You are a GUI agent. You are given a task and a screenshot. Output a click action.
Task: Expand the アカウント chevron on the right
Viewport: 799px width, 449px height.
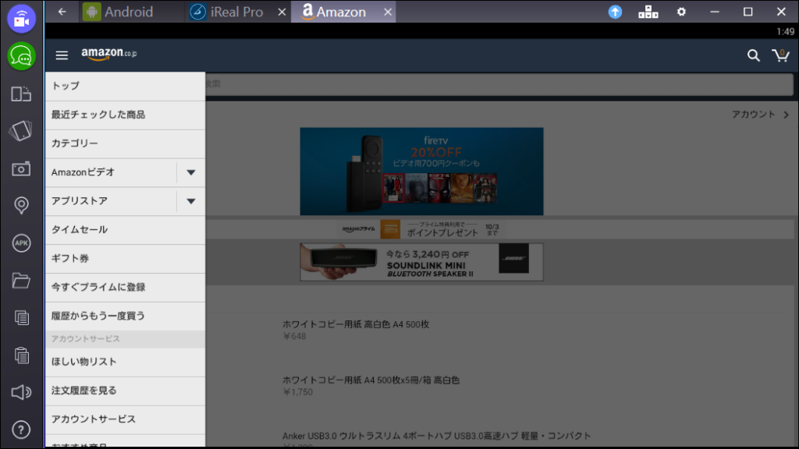coord(786,115)
